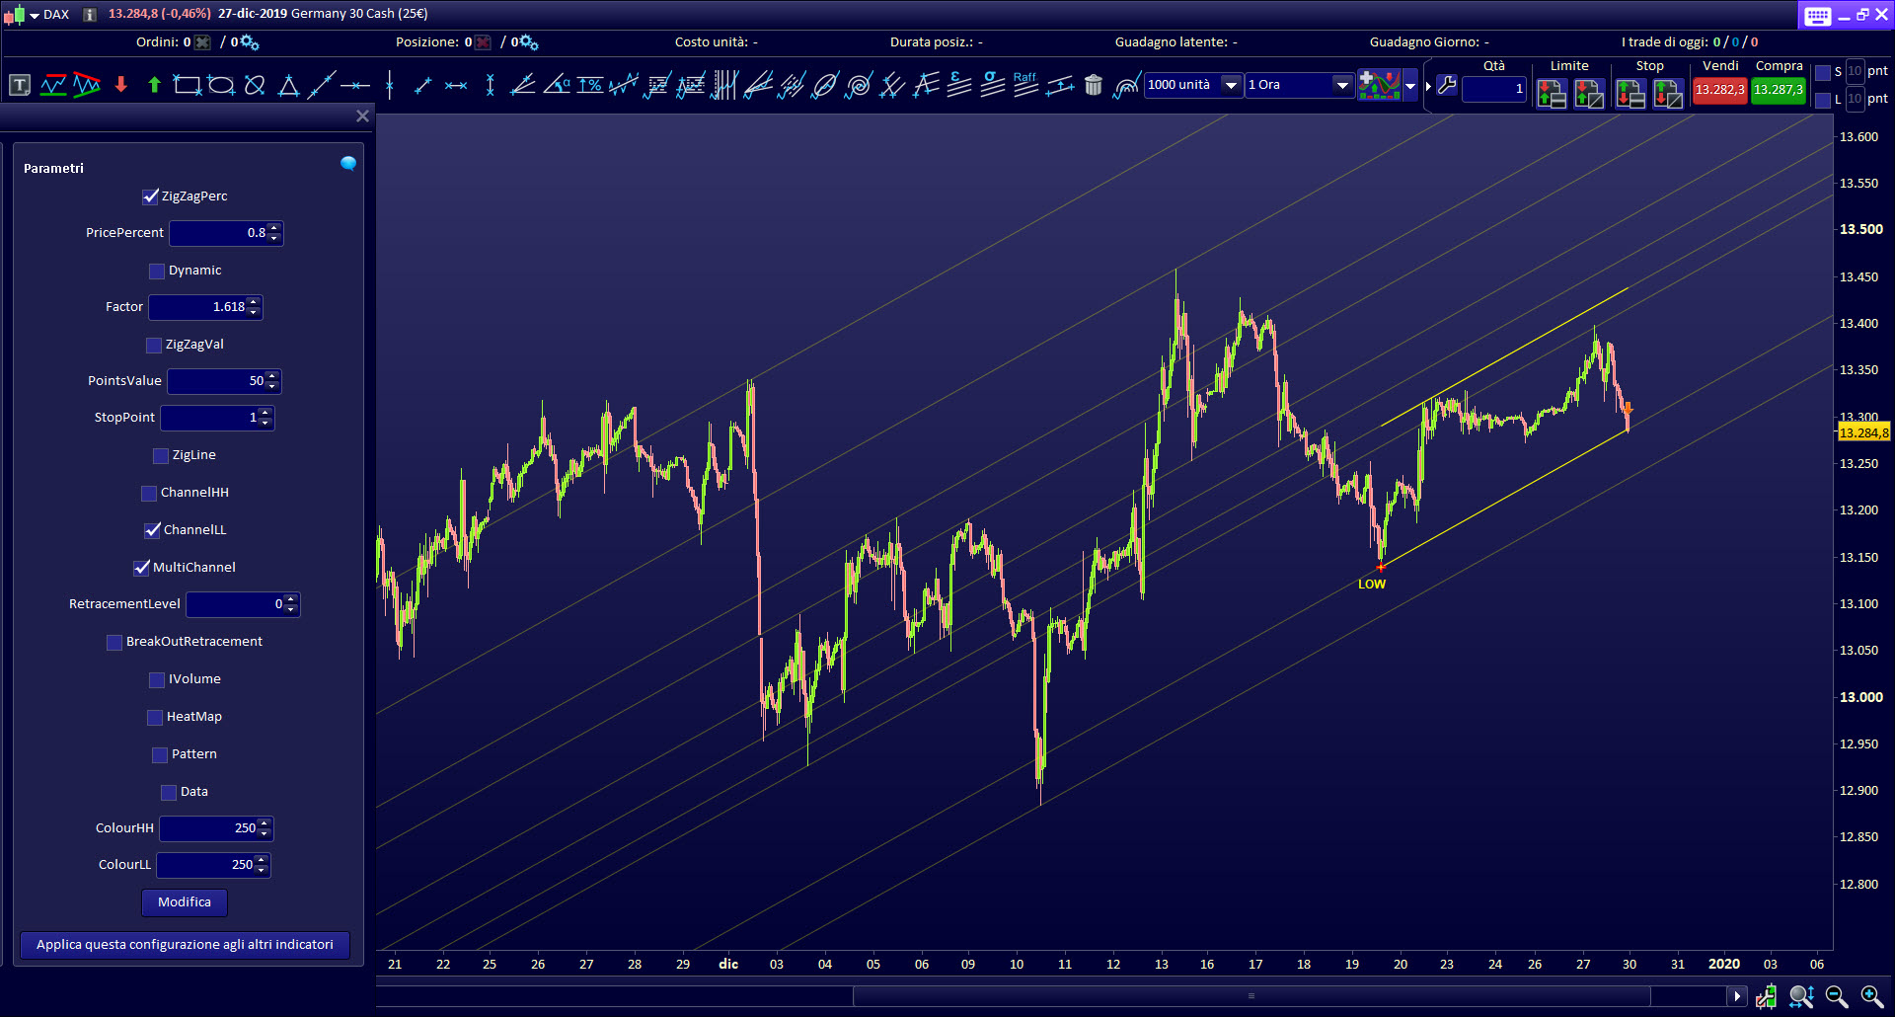Click the zoom out magnifier icon

tap(1837, 996)
